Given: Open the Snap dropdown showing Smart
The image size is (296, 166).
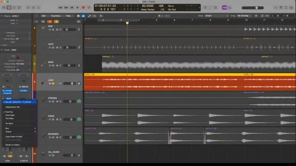Looking at the screenshot, I should pos(217,16).
